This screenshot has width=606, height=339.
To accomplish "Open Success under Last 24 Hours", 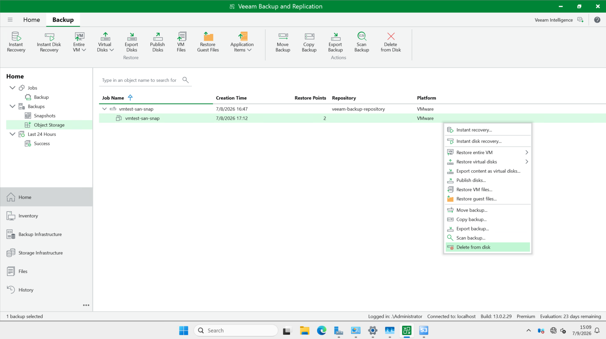I will (x=42, y=144).
